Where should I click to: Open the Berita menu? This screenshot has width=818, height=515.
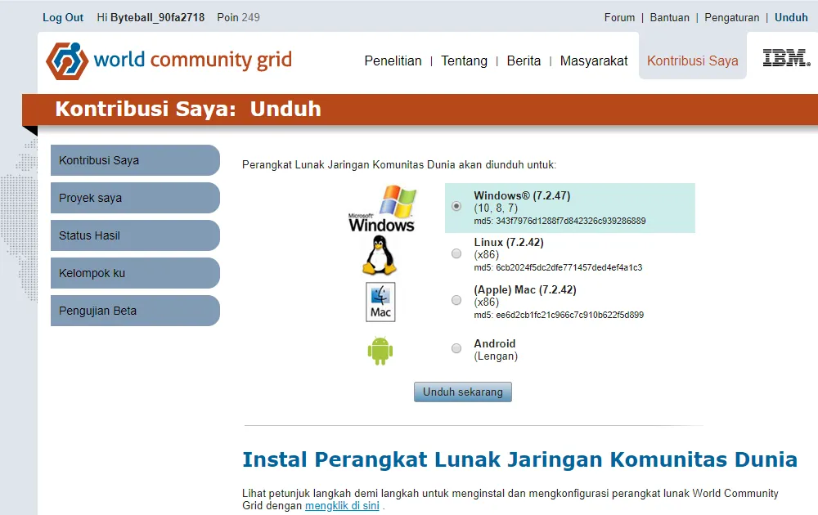click(524, 61)
